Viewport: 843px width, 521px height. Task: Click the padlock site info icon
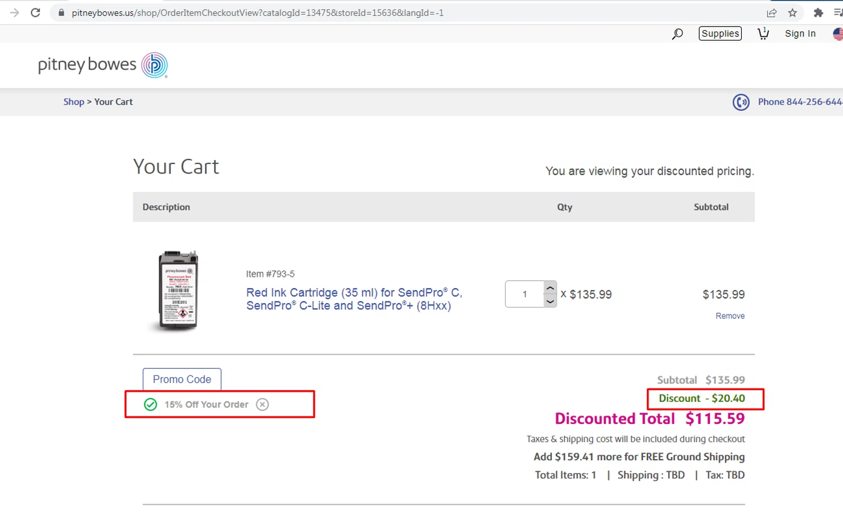[61, 12]
